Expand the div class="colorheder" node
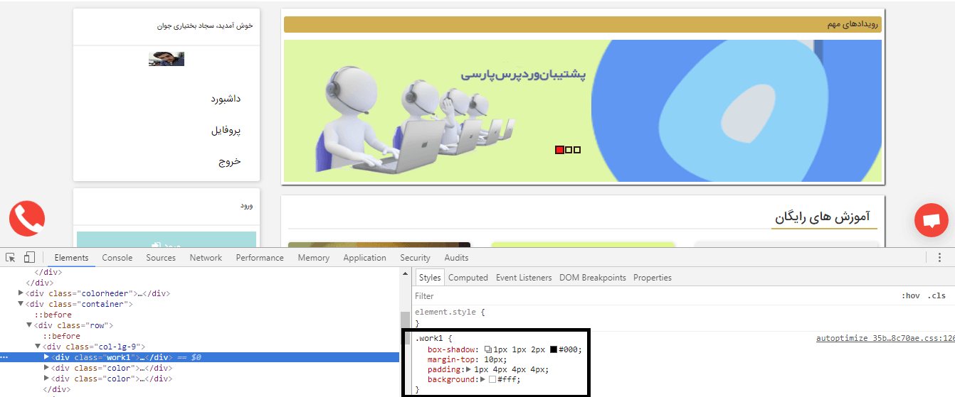This screenshot has width=955, height=397. point(21,293)
